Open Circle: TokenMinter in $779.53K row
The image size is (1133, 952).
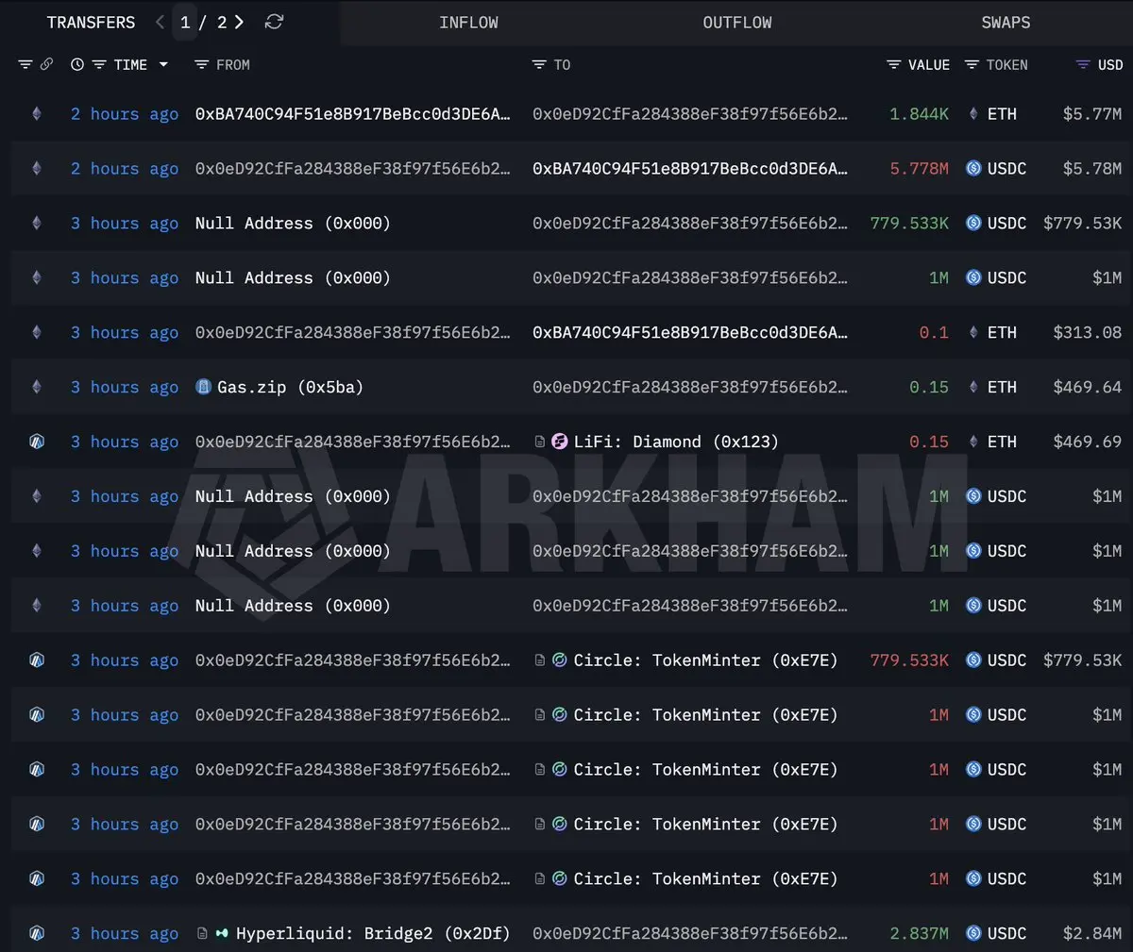[x=705, y=660]
